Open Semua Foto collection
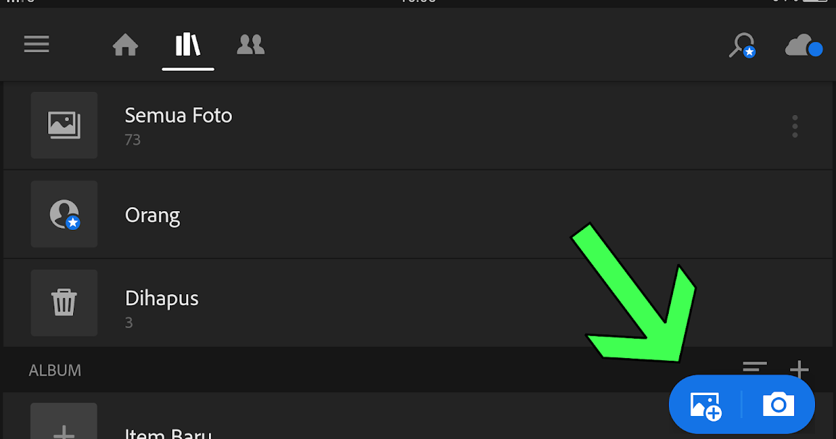836x439 pixels. (418, 125)
